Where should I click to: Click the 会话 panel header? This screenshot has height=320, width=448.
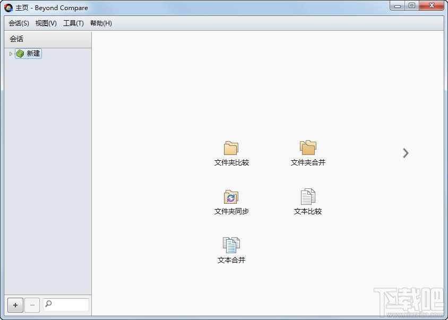(x=48, y=39)
